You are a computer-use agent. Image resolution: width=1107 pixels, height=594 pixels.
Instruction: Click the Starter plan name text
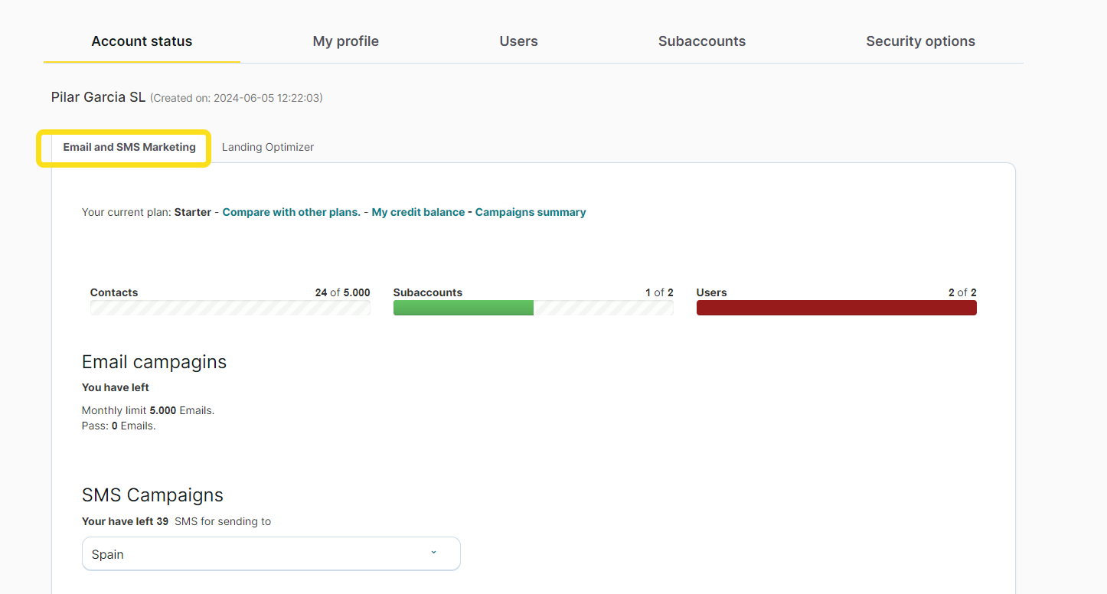click(x=192, y=212)
